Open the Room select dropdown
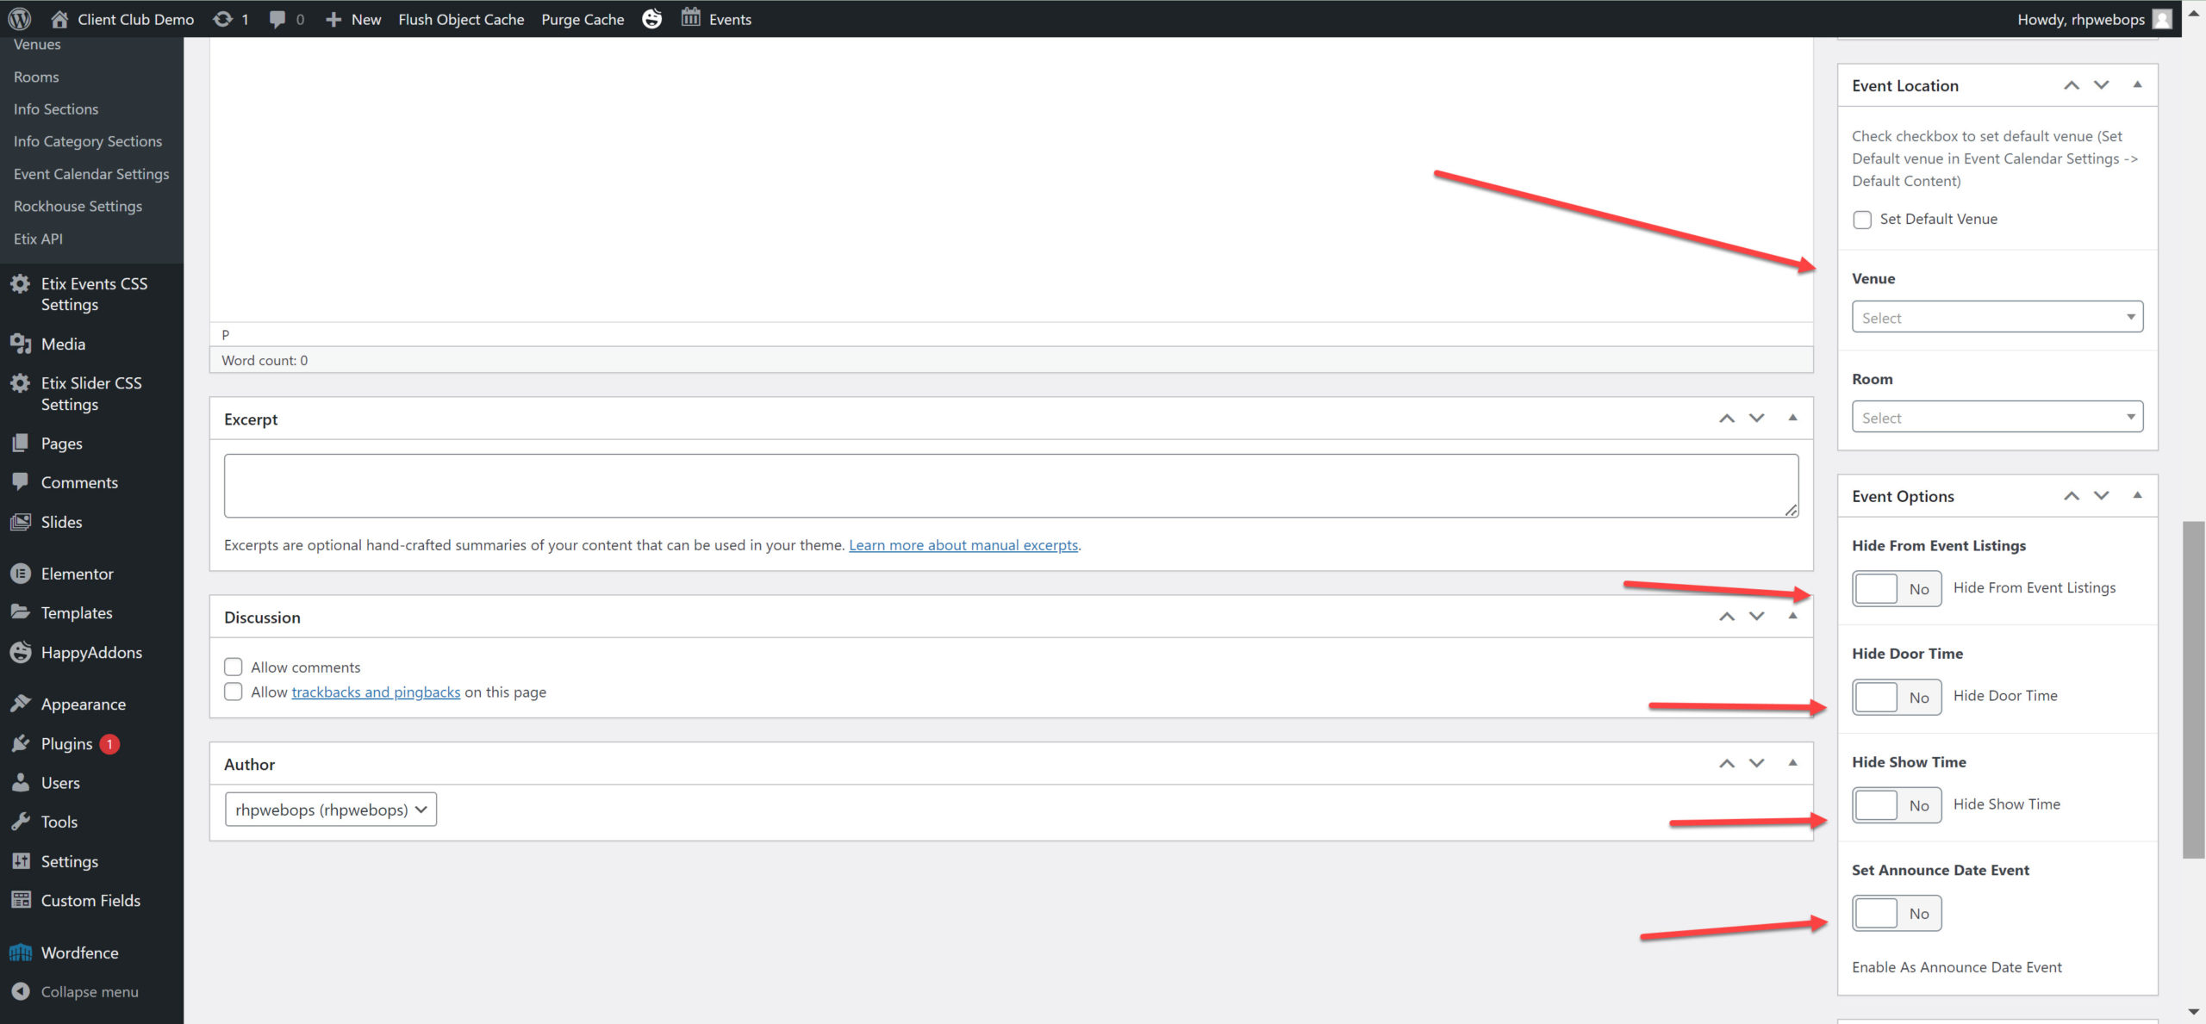This screenshot has width=2206, height=1024. (1997, 418)
